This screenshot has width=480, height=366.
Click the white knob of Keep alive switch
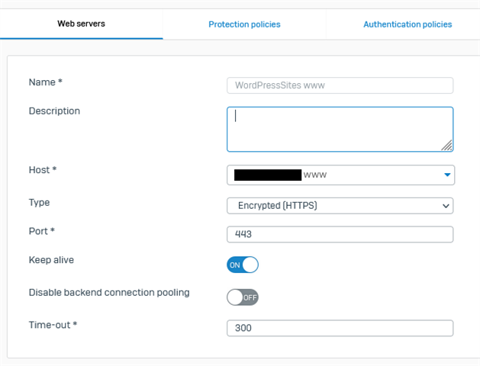click(250, 265)
